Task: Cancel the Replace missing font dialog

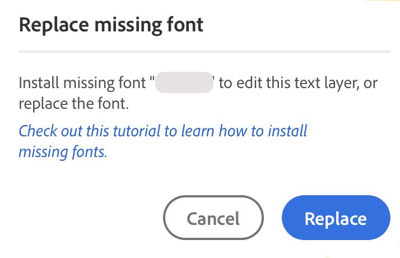Action: 213,218
